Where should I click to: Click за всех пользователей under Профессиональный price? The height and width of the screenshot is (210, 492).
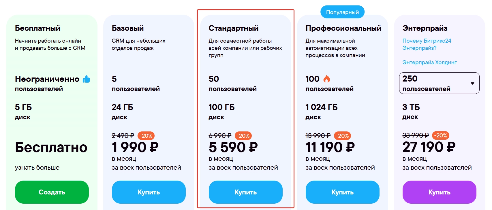tap(340, 168)
